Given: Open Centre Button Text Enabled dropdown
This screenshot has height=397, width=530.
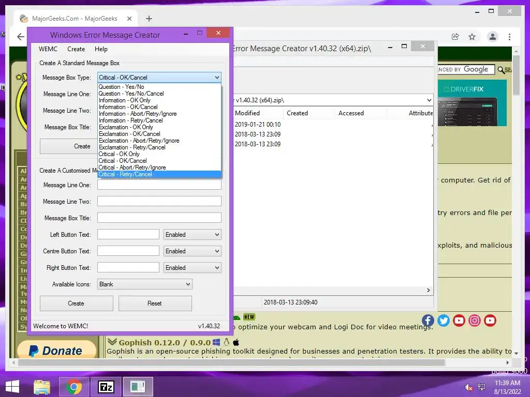Looking at the screenshot, I should click(193, 251).
